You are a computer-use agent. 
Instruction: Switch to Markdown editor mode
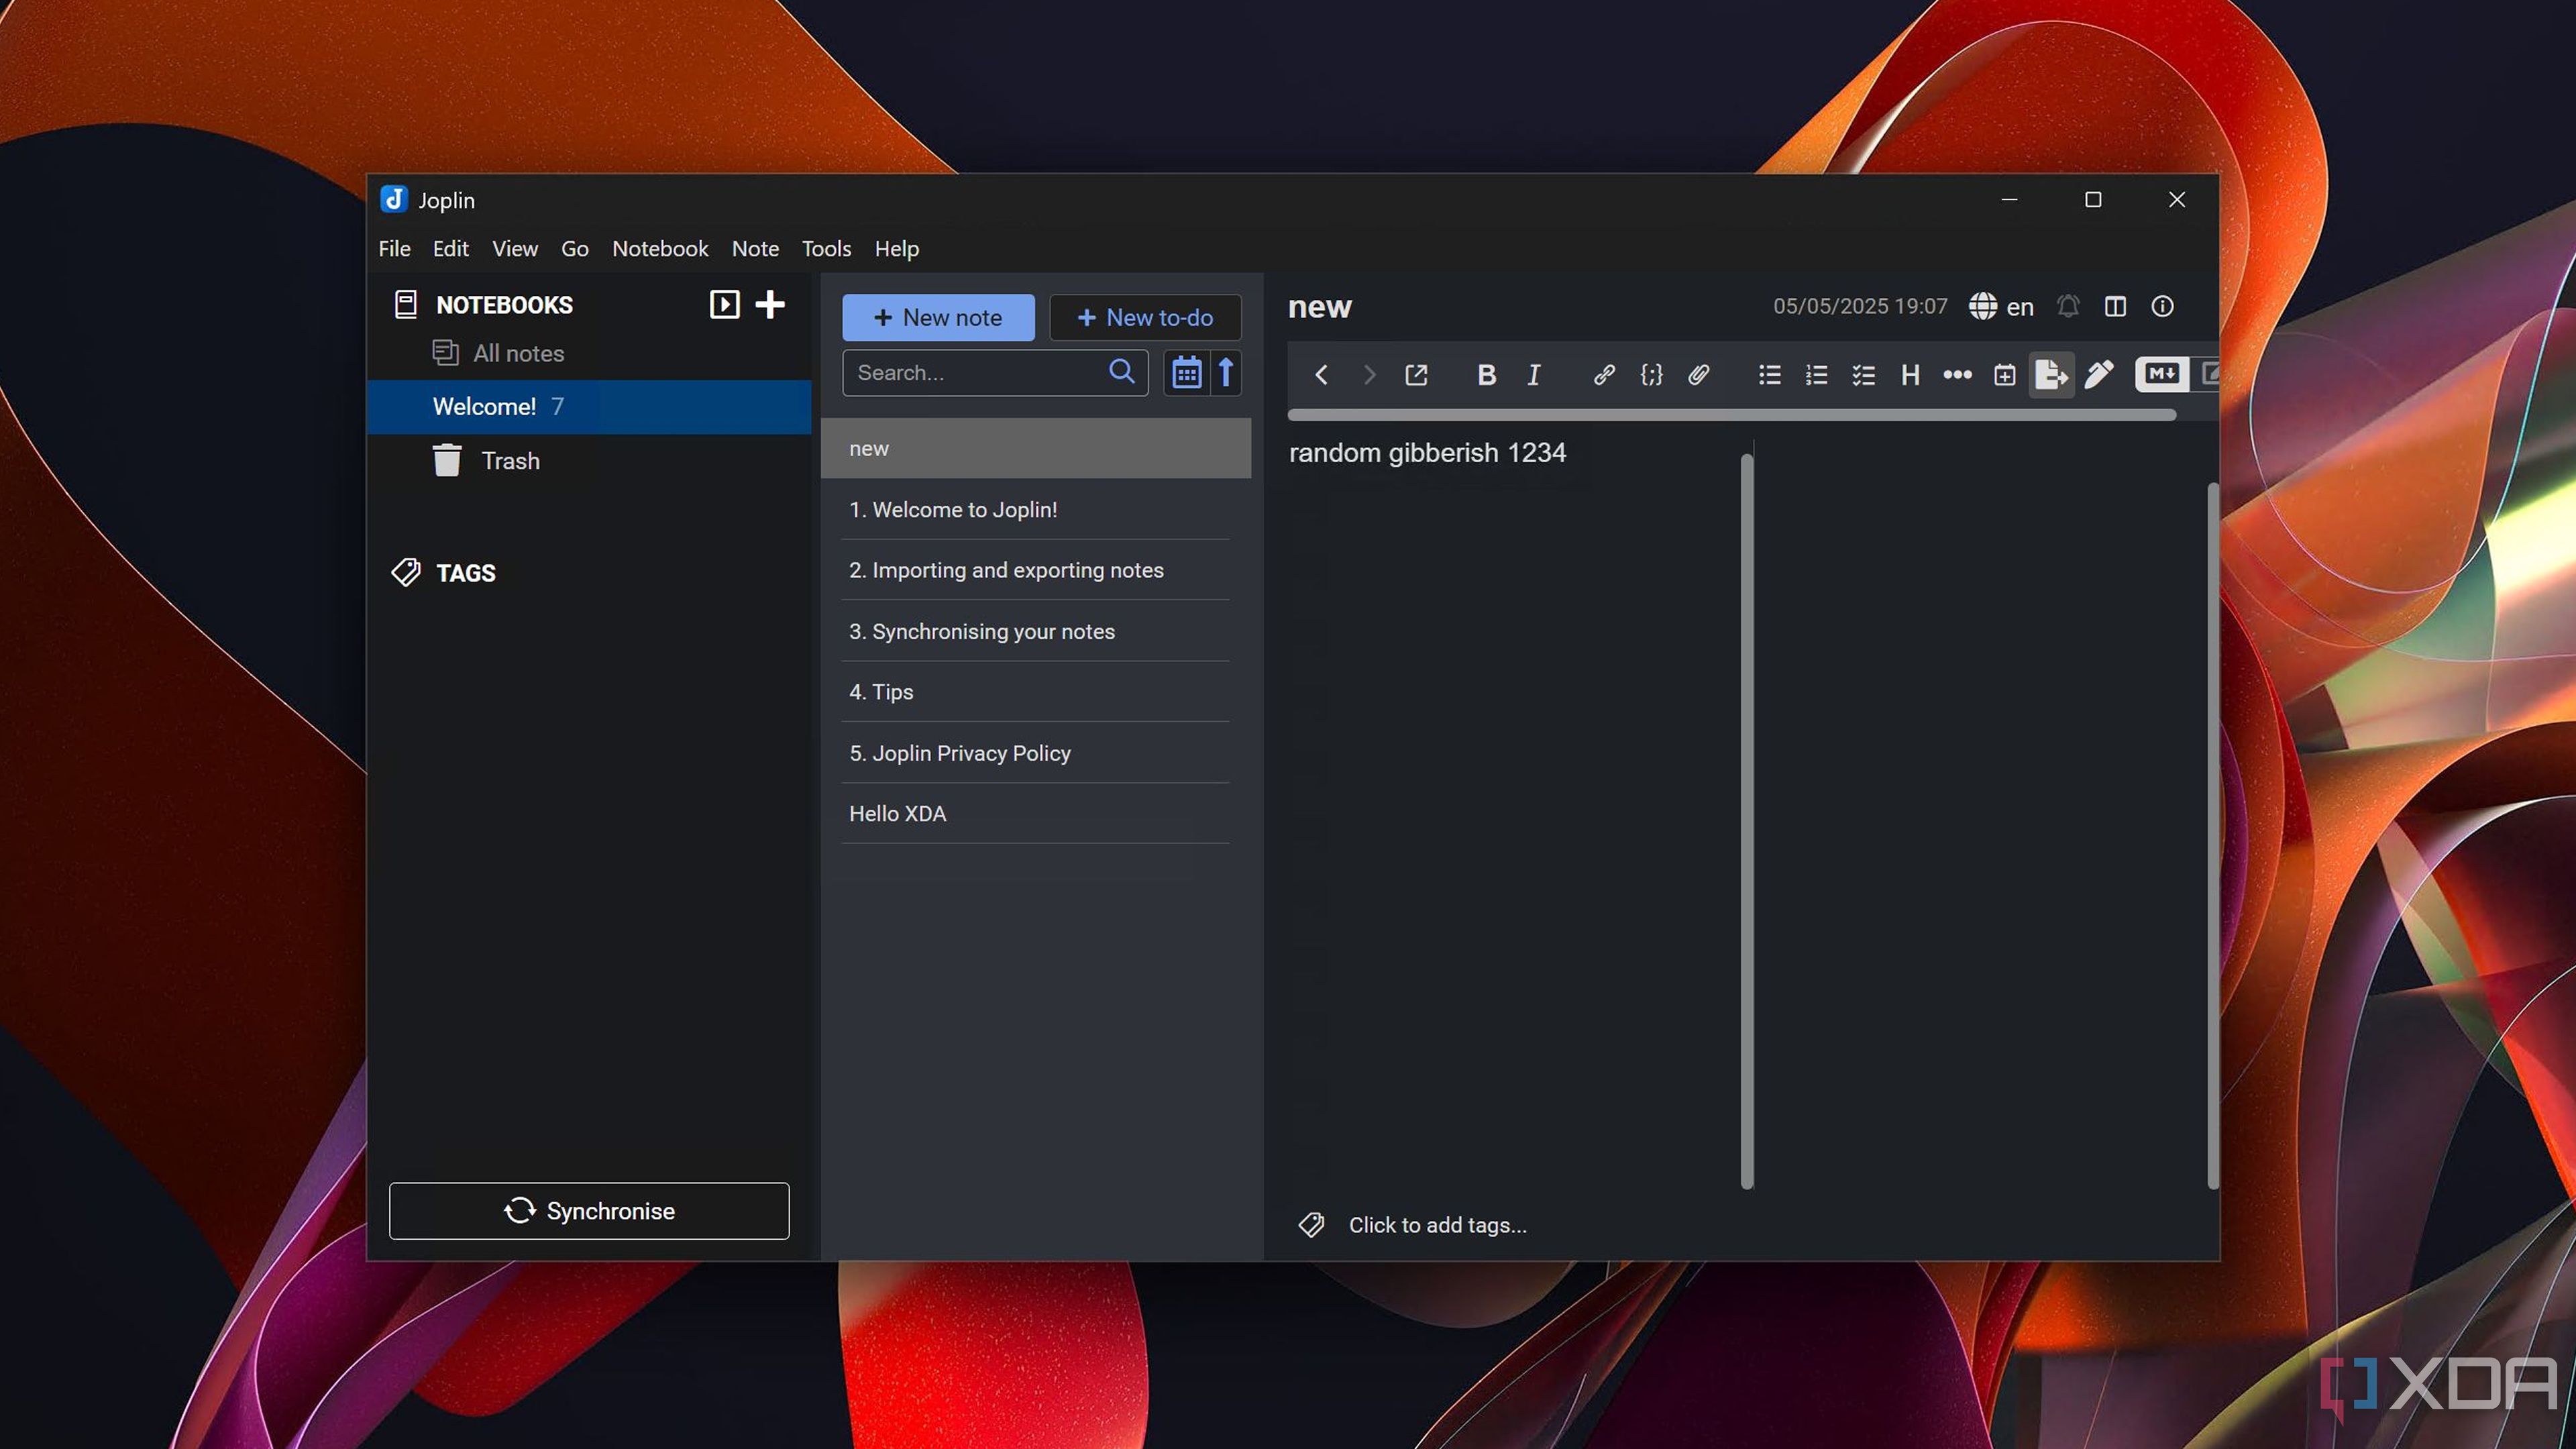click(x=2161, y=374)
